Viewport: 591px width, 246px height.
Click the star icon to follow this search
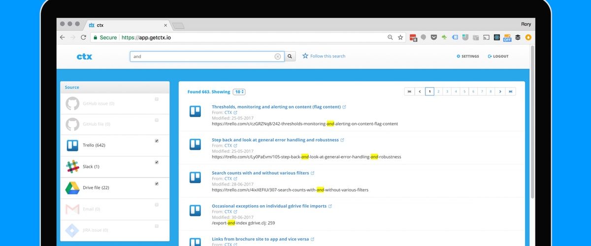click(x=305, y=56)
